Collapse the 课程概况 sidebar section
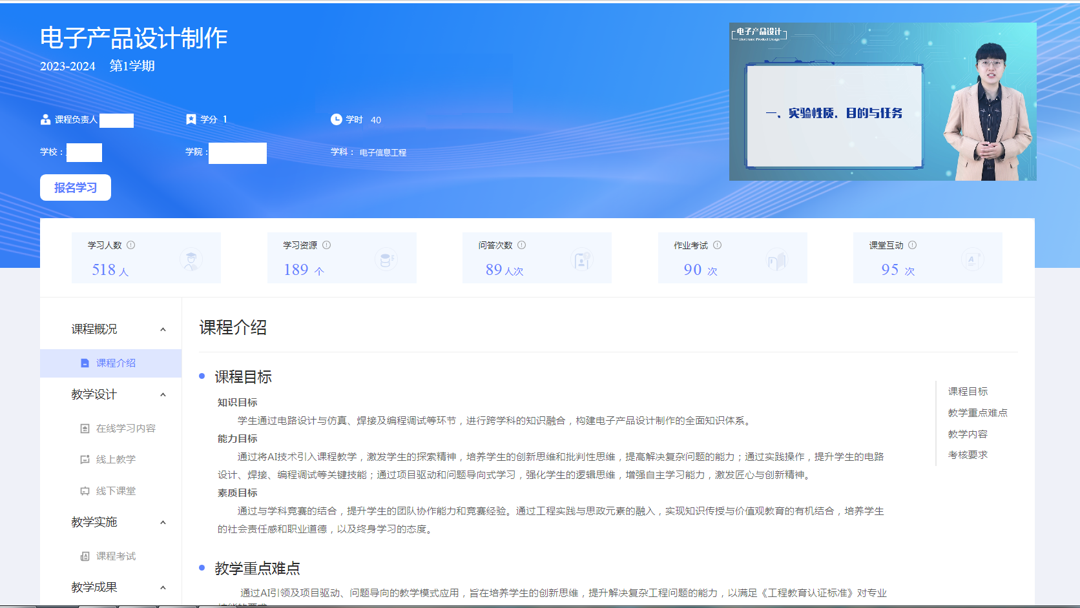 coord(163,330)
